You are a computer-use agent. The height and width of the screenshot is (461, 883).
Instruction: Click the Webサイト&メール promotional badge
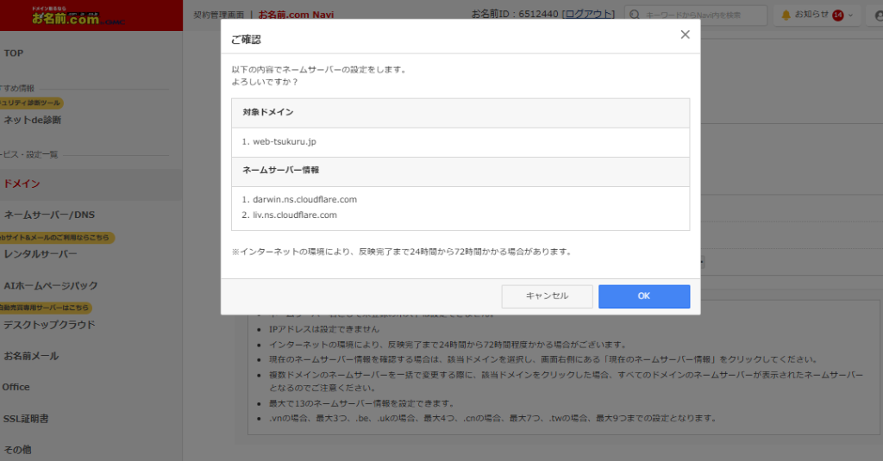56,238
